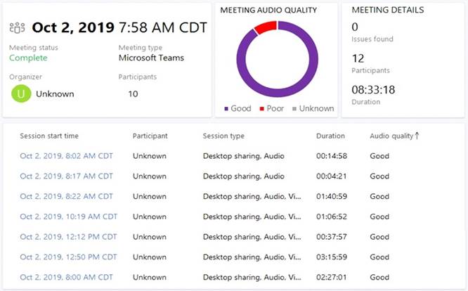468x291 pixels.
Task: Click the 00:04:21 duration cell
Action: point(332,176)
